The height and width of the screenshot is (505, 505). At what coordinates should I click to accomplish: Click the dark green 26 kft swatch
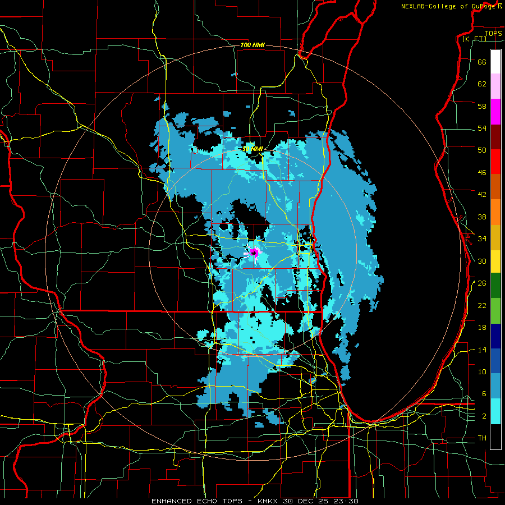click(x=495, y=286)
